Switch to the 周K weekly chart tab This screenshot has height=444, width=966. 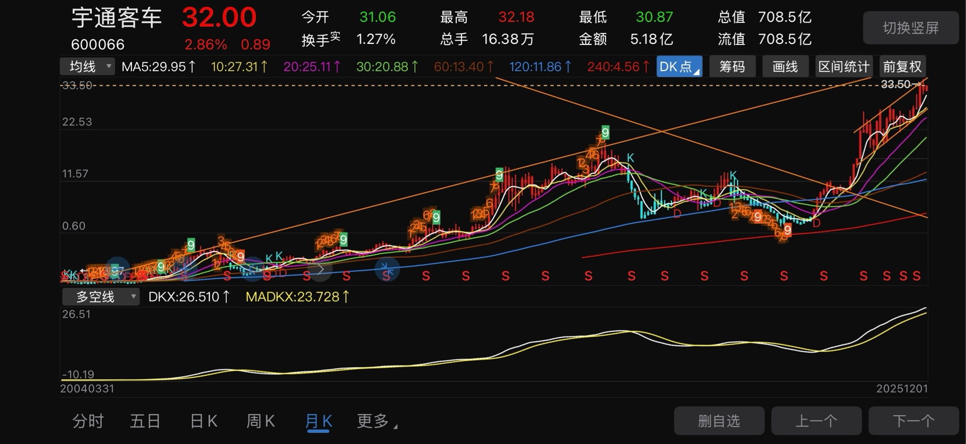click(260, 421)
